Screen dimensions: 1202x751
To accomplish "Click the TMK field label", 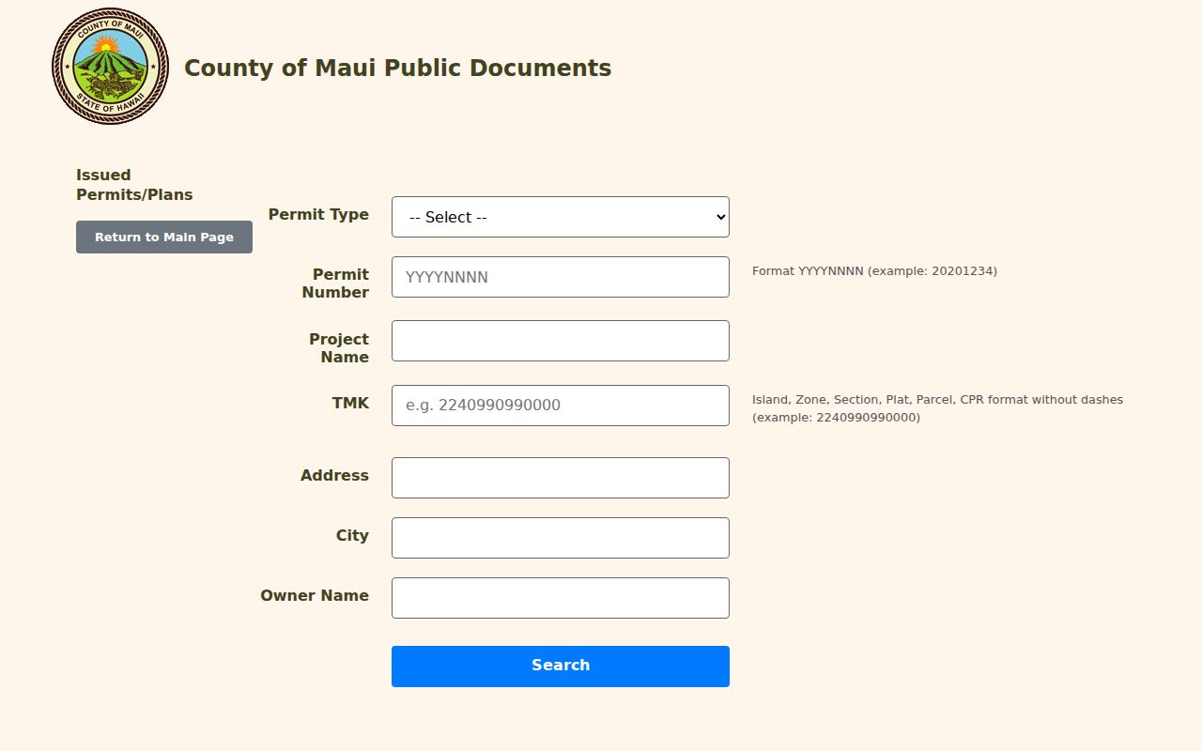I will click(x=350, y=403).
